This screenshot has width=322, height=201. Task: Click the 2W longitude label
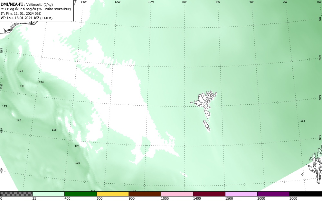coord(285,2)
